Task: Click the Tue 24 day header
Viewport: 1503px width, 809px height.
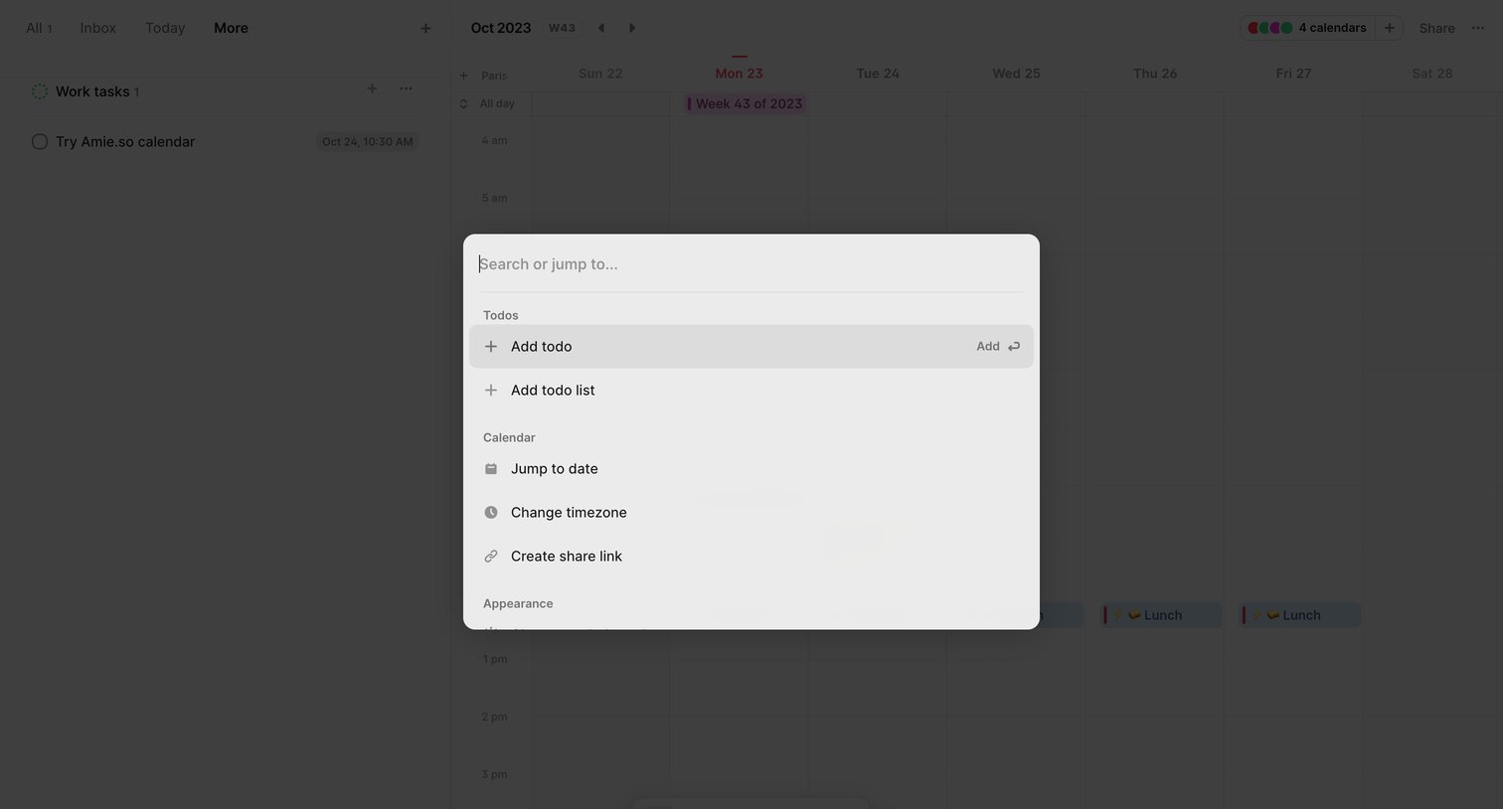Action: (x=878, y=74)
